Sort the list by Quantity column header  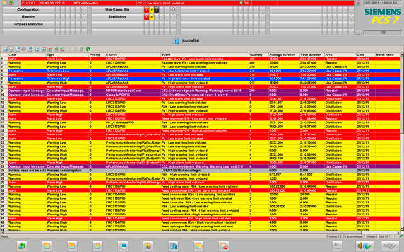click(258, 55)
